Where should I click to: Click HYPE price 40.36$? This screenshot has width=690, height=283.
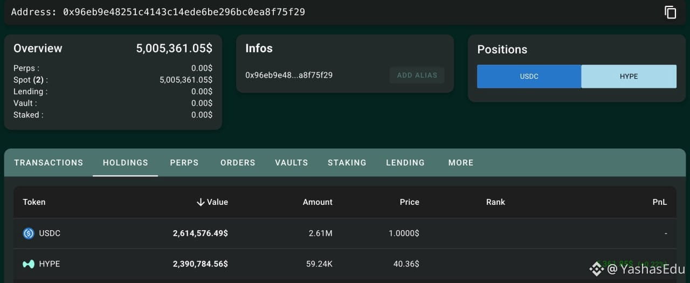tap(406, 264)
